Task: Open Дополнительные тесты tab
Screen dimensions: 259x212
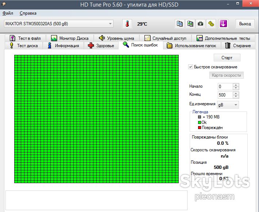Action: click(223, 38)
